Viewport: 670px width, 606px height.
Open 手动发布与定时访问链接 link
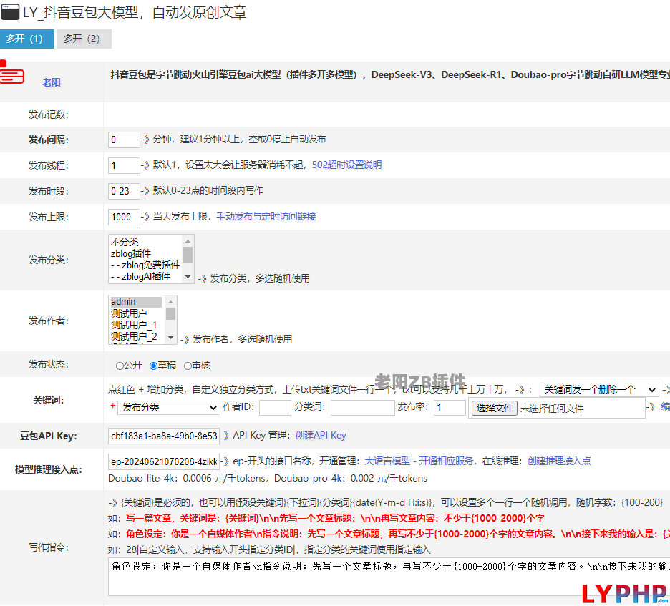pos(266,217)
